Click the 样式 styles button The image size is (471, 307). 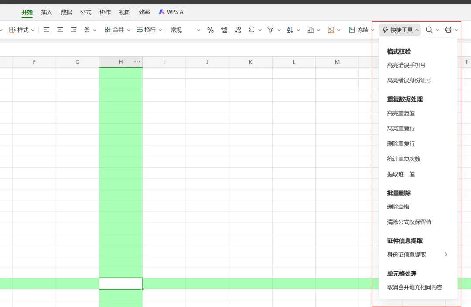point(19,30)
